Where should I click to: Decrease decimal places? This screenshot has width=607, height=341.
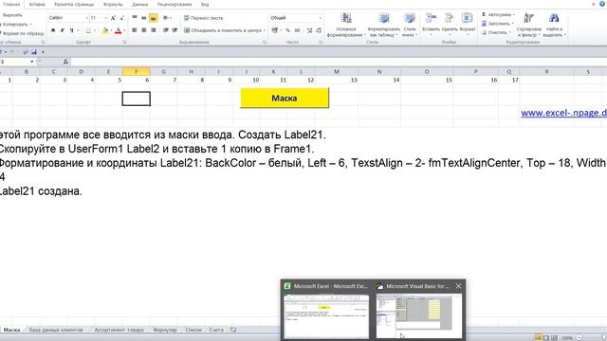pyautogui.click(x=319, y=30)
